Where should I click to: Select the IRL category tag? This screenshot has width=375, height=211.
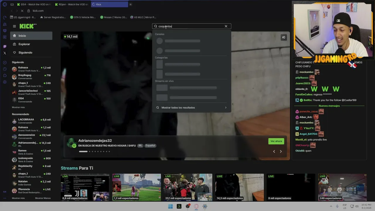click(140, 146)
